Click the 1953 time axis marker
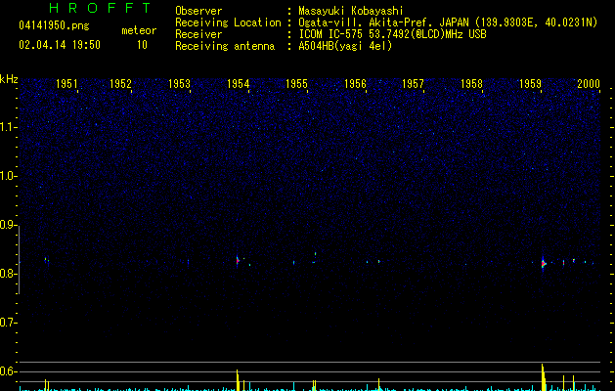Image resolution: width=615 pixels, height=391 pixels. 179,84
